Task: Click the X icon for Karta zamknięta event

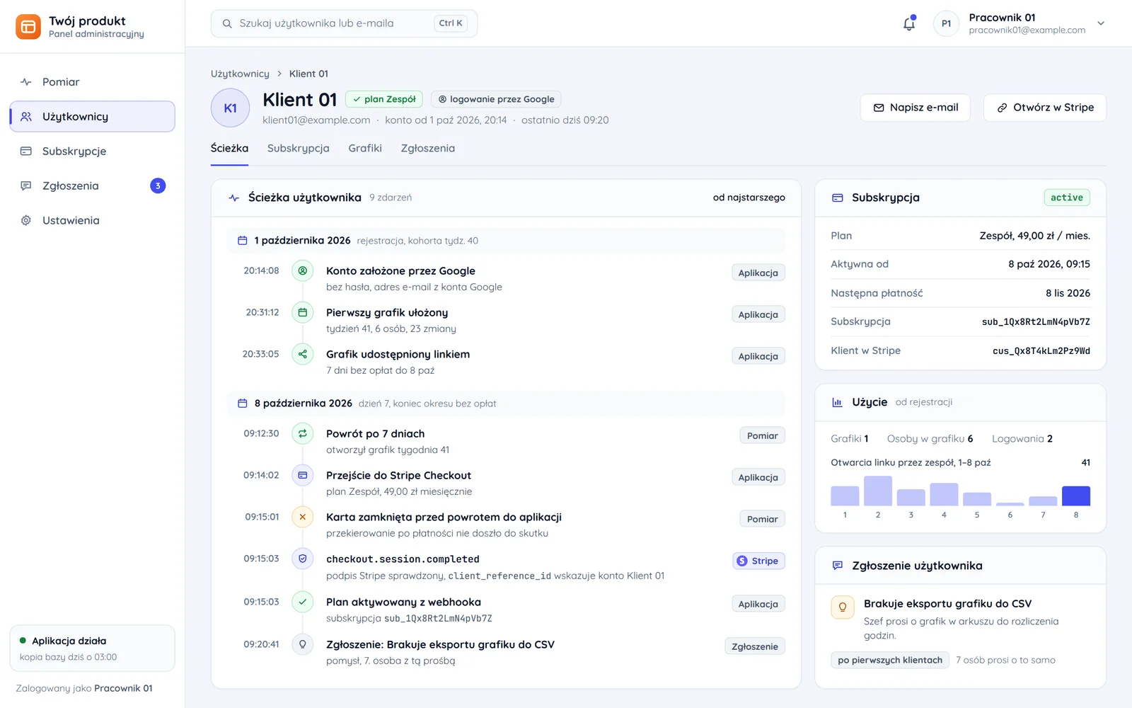Action: click(303, 517)
